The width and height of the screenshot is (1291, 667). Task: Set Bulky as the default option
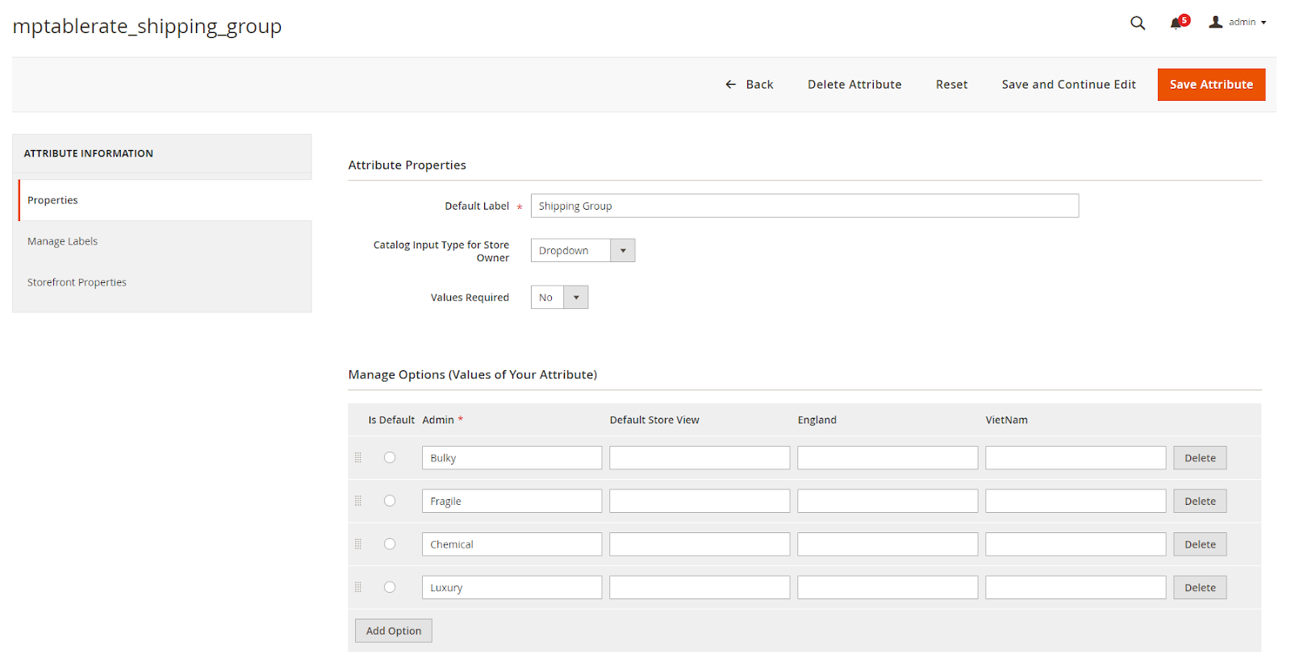[390, 458]
